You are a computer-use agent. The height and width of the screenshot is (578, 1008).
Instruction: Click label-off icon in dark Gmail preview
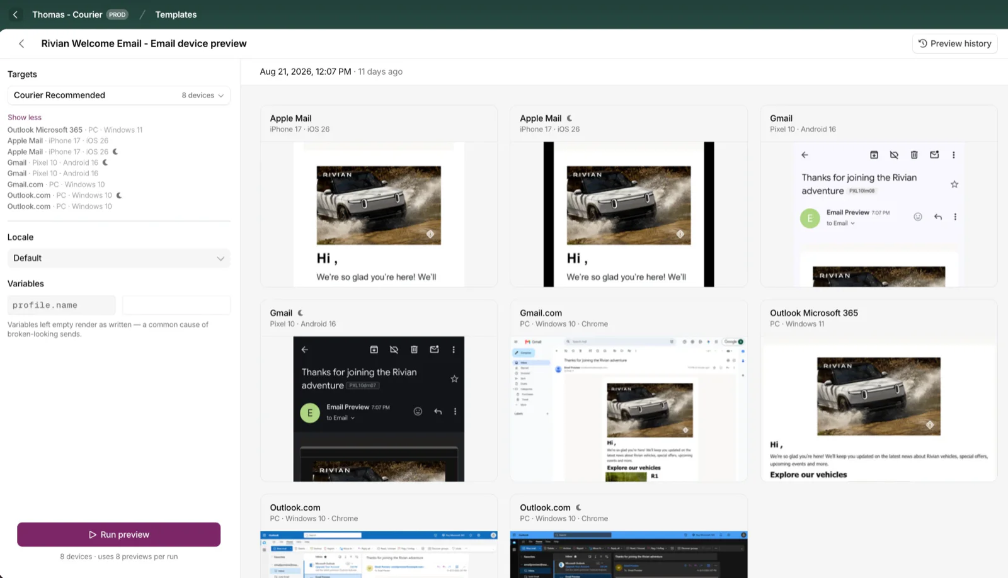point(394,349)
